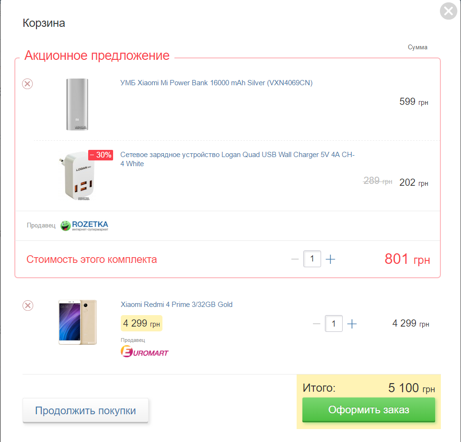
Task: Click the green Оформить заказ button
Action: tap(369, 409)
